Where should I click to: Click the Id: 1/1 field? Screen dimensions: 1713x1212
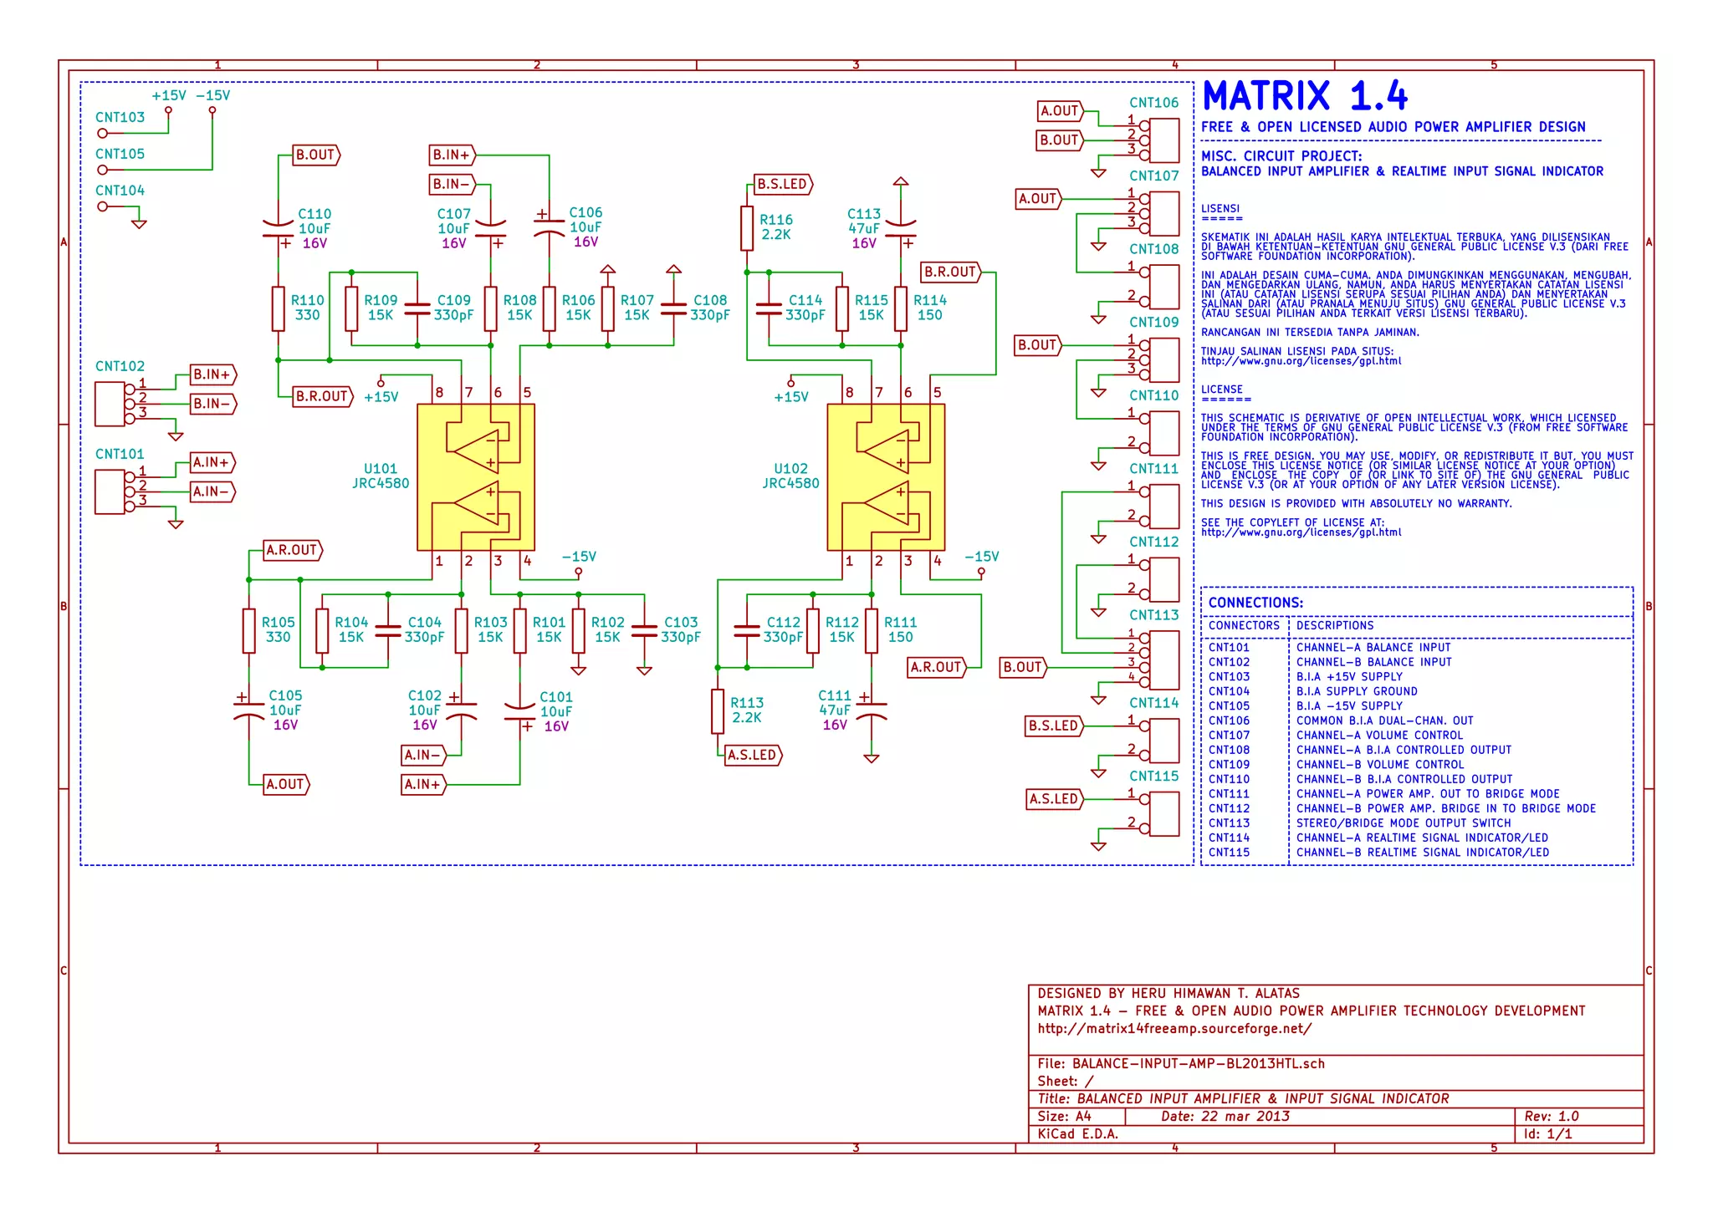(1548, 1133)
